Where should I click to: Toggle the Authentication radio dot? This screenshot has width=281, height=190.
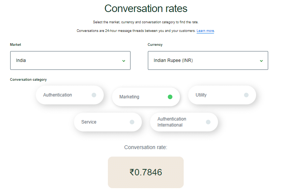(94, 95)
